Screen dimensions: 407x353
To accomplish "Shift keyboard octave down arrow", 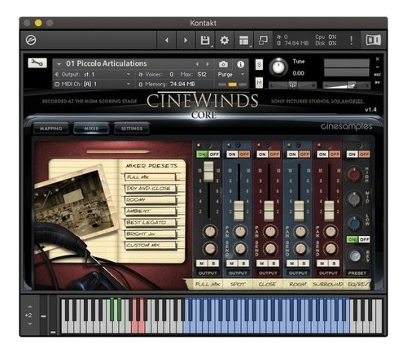I will [x=30, y=324].
